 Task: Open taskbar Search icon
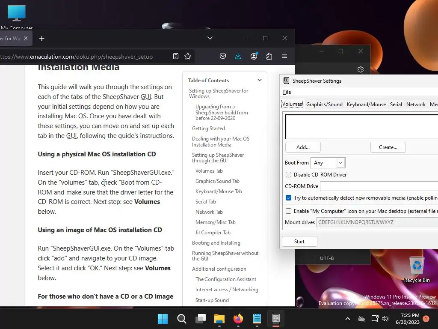181,319
